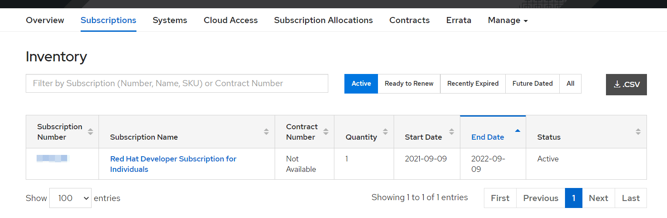Show Recently Expired subscriptions
Image resolution: width=667 pixels, height=218 pixels.
[473, 84]
